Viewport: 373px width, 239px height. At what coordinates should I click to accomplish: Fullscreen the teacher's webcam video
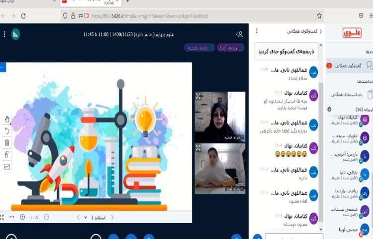point(198,96)
